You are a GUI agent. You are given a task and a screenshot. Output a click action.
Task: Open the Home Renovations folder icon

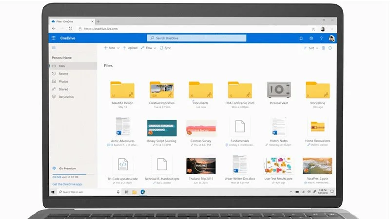click(318, 127)
